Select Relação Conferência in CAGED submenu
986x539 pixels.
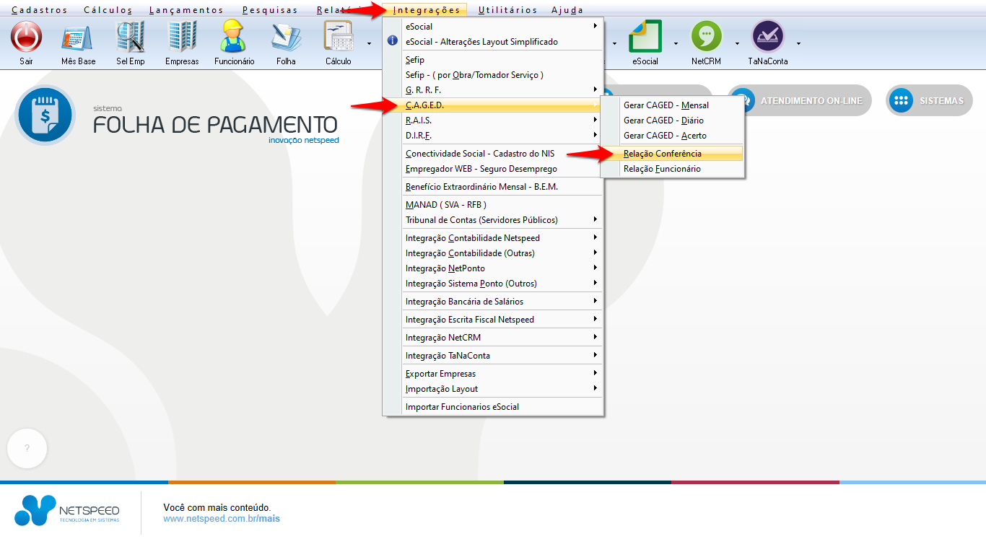[x=672, y=154]
